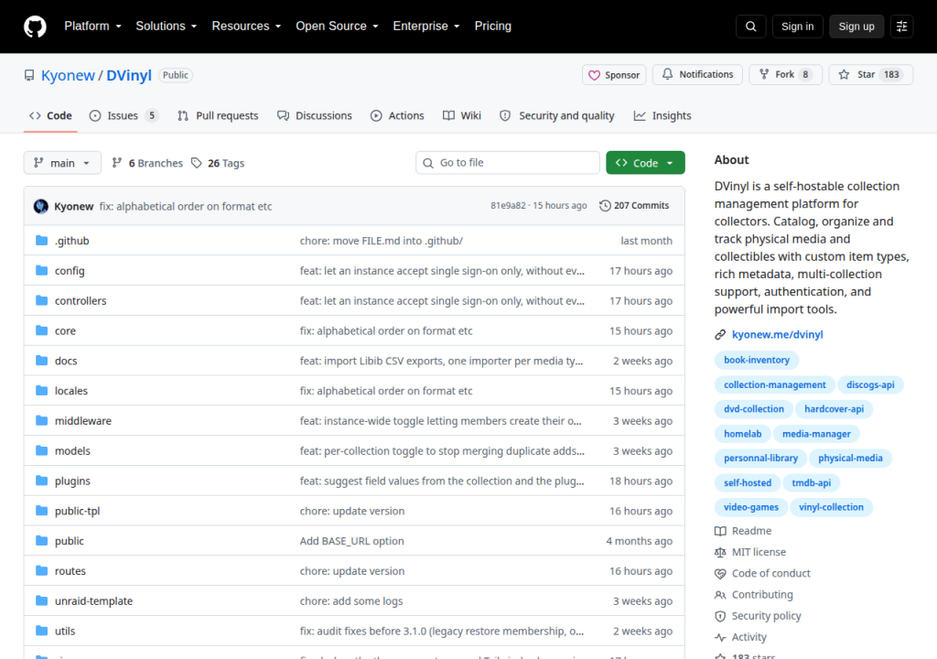Click the self-hosted topic tag
The width and height of the screenshot is (937, 659).
click(747, 482)
